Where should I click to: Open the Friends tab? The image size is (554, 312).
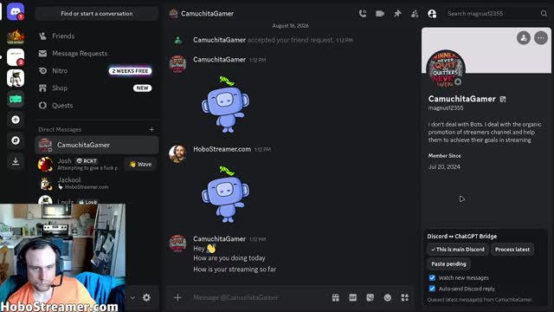pyautogui.click(x=97, y=36)
